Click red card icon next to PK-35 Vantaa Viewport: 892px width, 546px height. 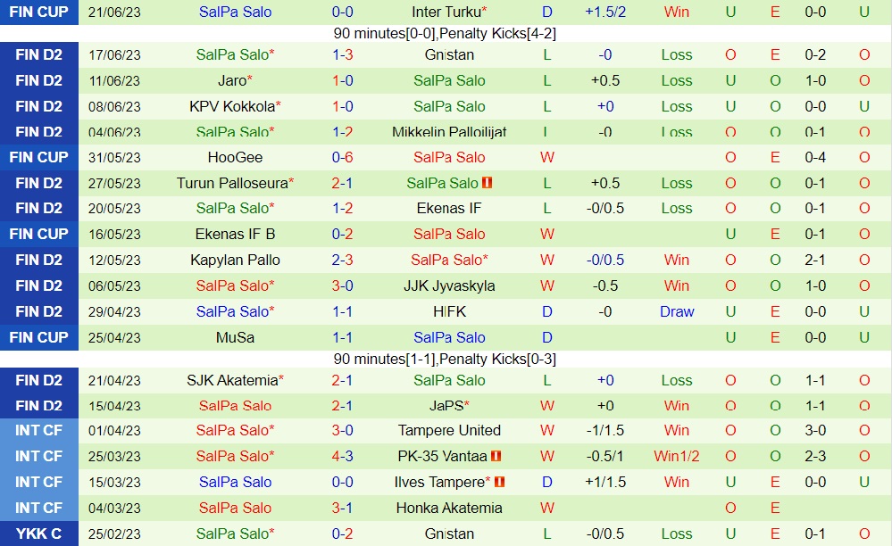(x=496, y=456)
